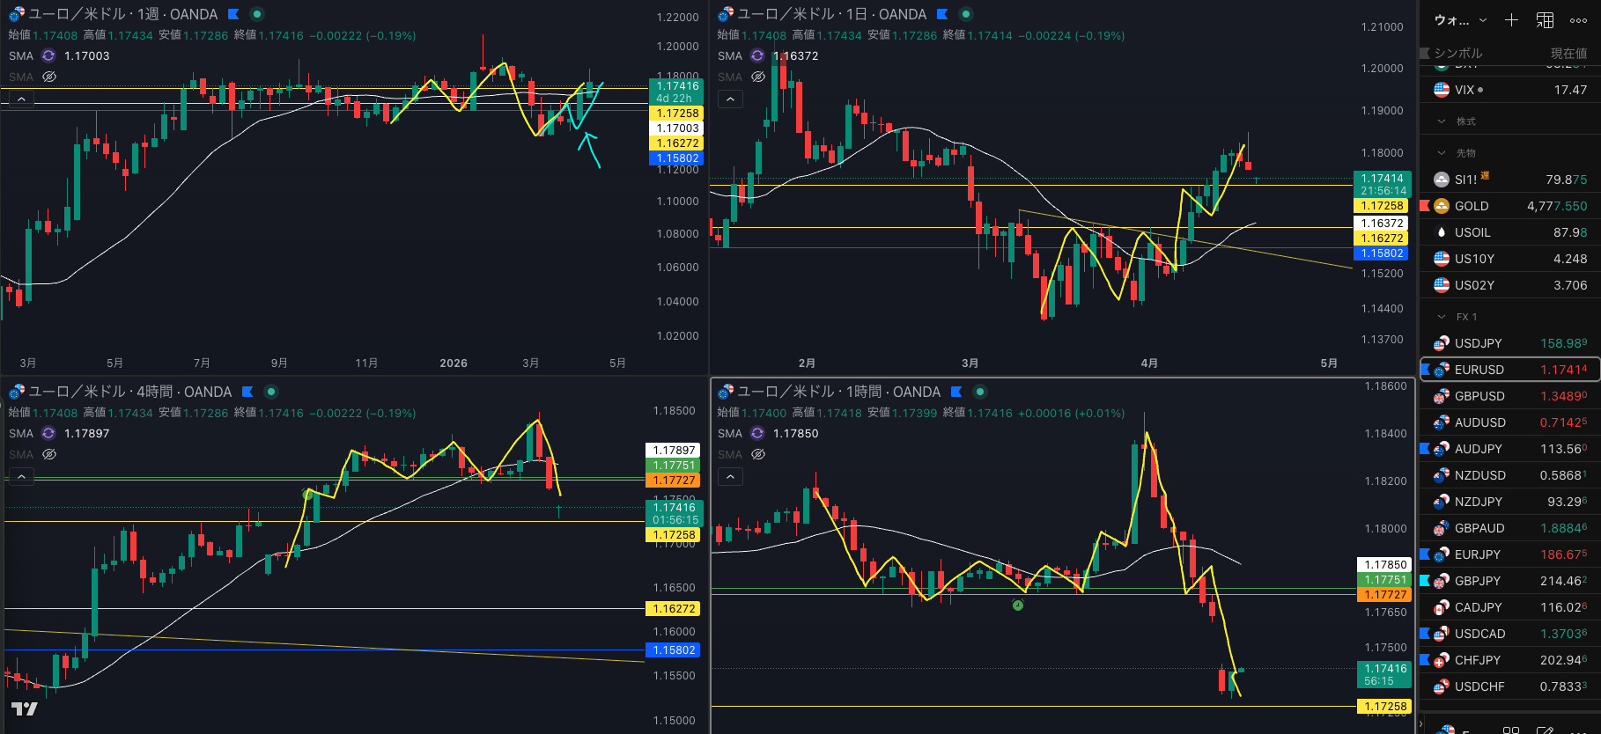Open the advanced view table icon in watchlist
This screenshot has width=1601, height=734.
coord(1545,20)
